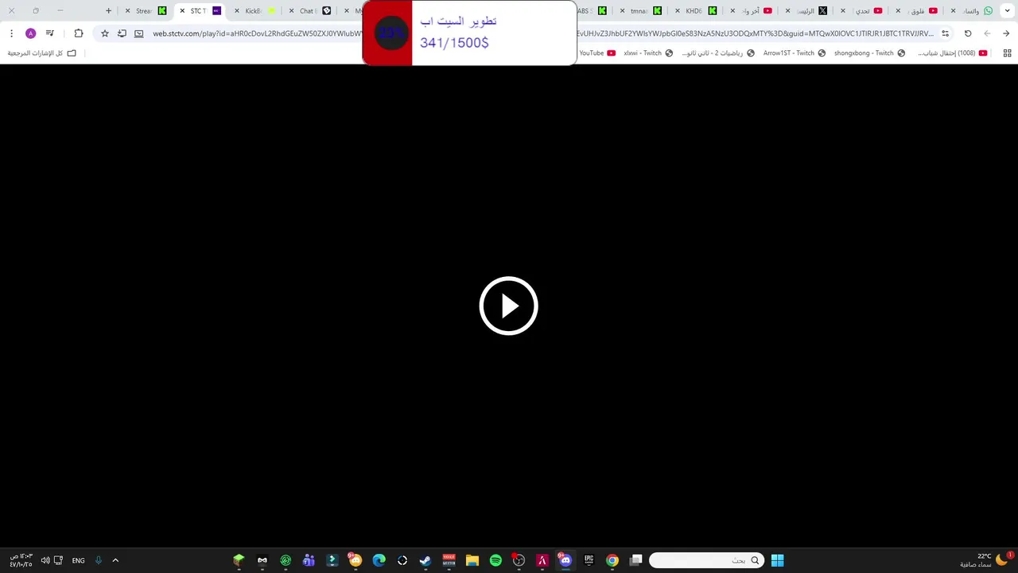Image resolution: width=1018 pixels, height=573 pixels.
Task: Reload the page
Action: coord(968,33)
